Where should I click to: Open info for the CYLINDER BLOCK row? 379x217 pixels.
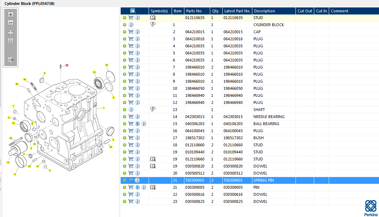(x=131, y=25)
